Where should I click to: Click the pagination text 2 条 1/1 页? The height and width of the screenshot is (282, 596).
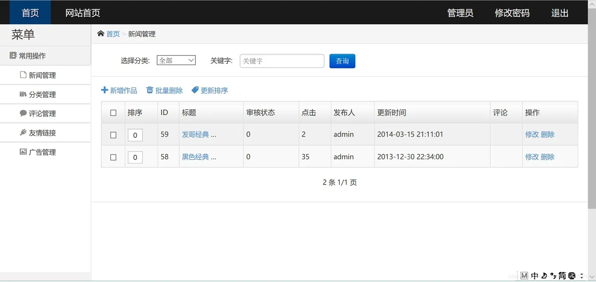tap(340, 182)
